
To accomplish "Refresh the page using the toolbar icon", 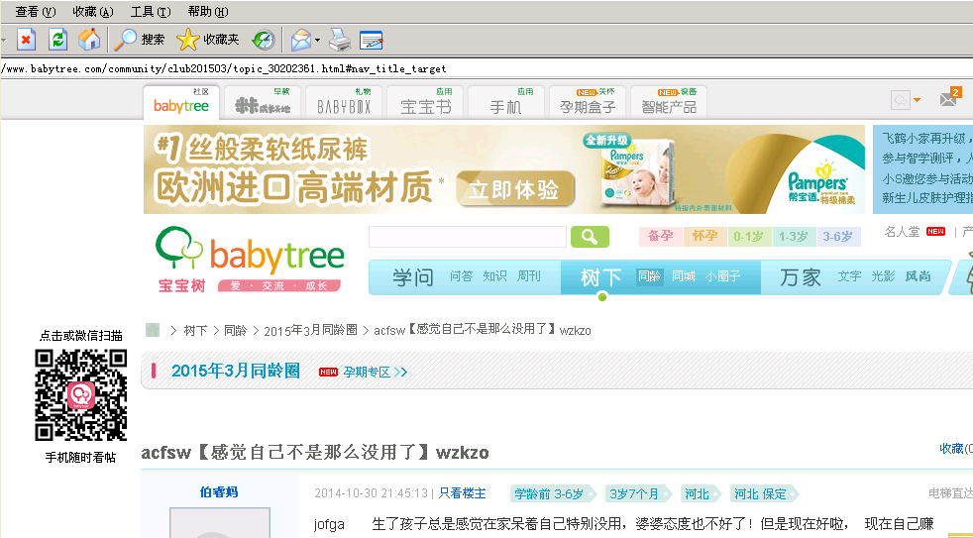I will click(57, 40).
